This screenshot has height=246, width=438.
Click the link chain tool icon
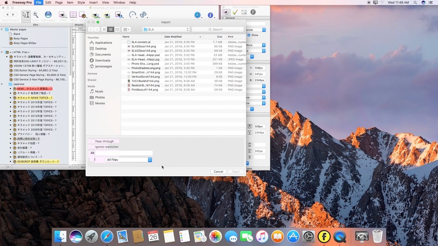(143, 15)
